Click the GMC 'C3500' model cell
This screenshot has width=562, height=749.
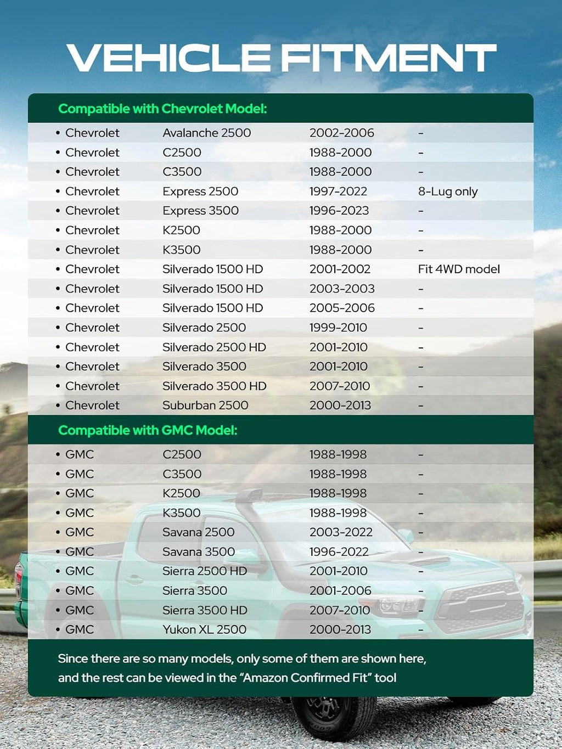(182, 474)
